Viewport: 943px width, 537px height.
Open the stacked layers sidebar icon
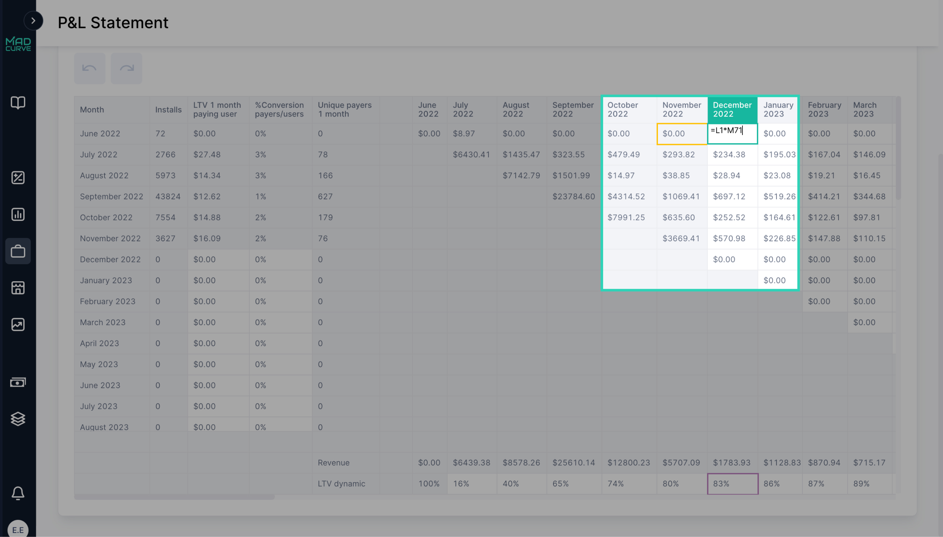(18, 419)
